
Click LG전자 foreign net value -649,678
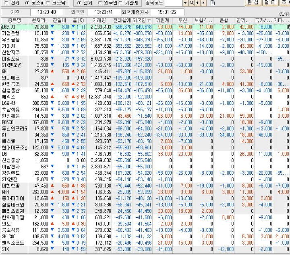point(143,27)
